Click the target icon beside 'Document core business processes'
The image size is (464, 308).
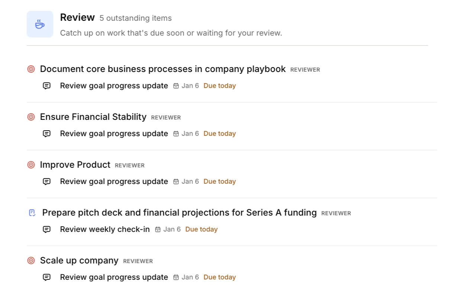(31, 69)
